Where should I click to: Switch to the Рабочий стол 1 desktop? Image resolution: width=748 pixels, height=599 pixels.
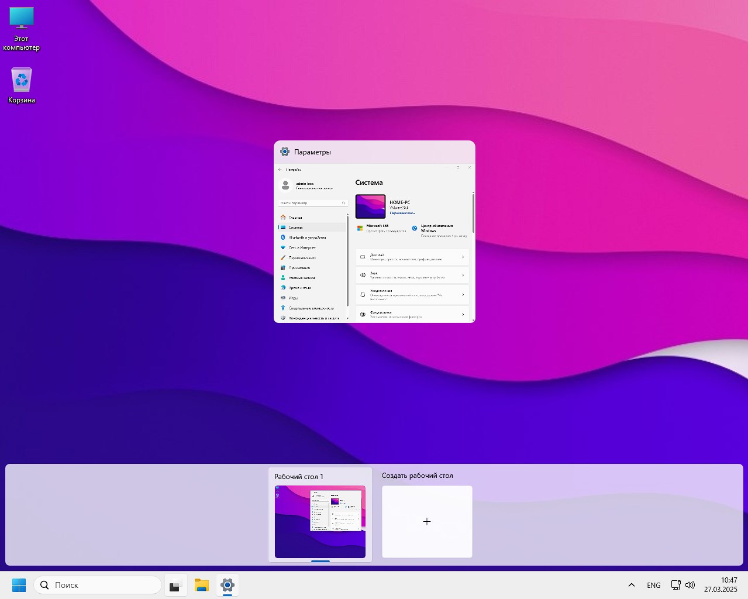[x=320, y=521]
